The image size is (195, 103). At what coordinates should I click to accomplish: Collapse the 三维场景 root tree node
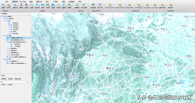1,16
